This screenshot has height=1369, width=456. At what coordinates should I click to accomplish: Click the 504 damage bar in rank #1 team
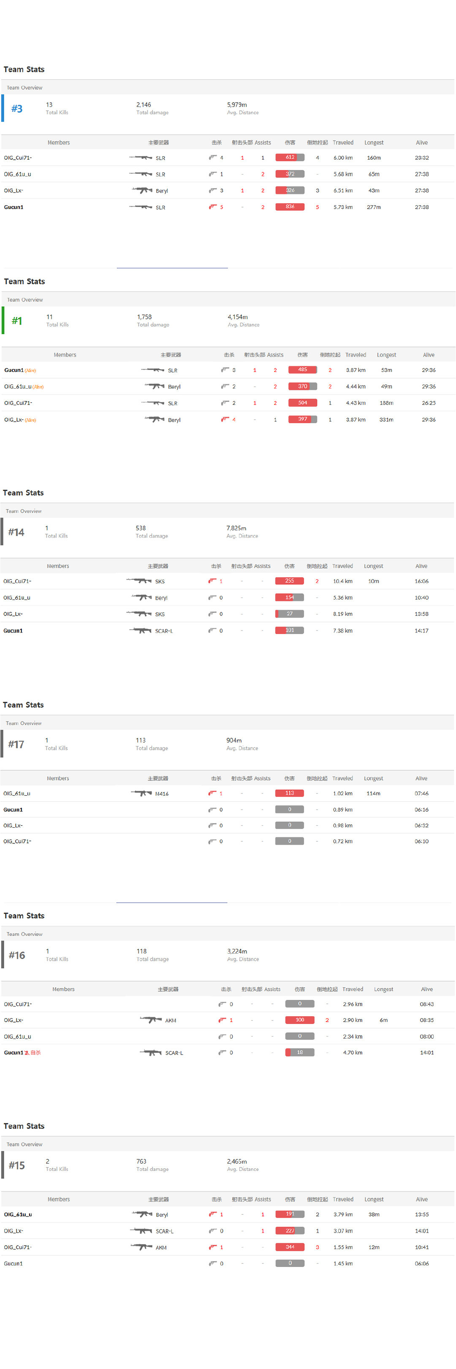pyautogui.click(x=303, y=403)
